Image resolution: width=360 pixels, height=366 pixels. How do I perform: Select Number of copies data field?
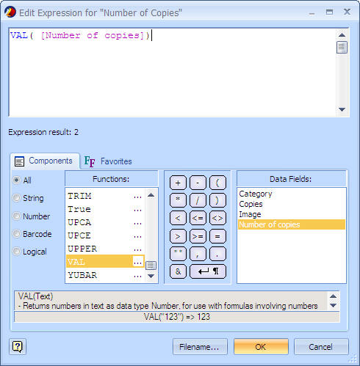coord(292,224)
